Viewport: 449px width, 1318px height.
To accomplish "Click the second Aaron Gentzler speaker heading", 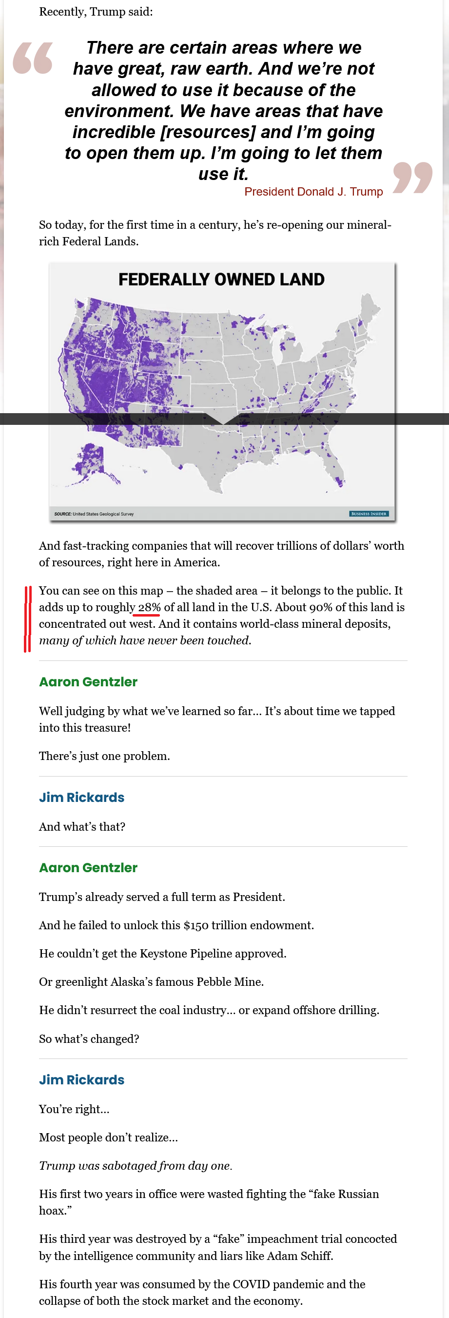I will (x=88, y=867).
